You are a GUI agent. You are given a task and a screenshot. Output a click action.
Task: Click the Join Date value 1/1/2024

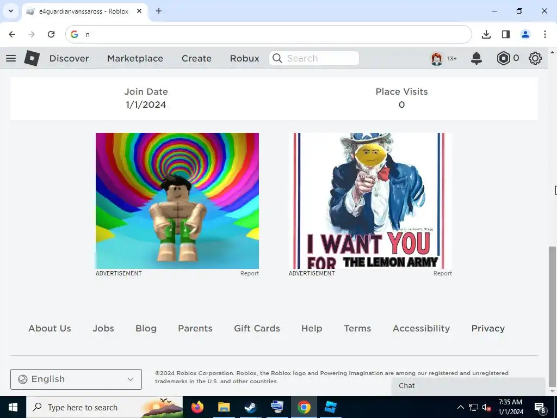pyautogui.click(x=146, y=105)
